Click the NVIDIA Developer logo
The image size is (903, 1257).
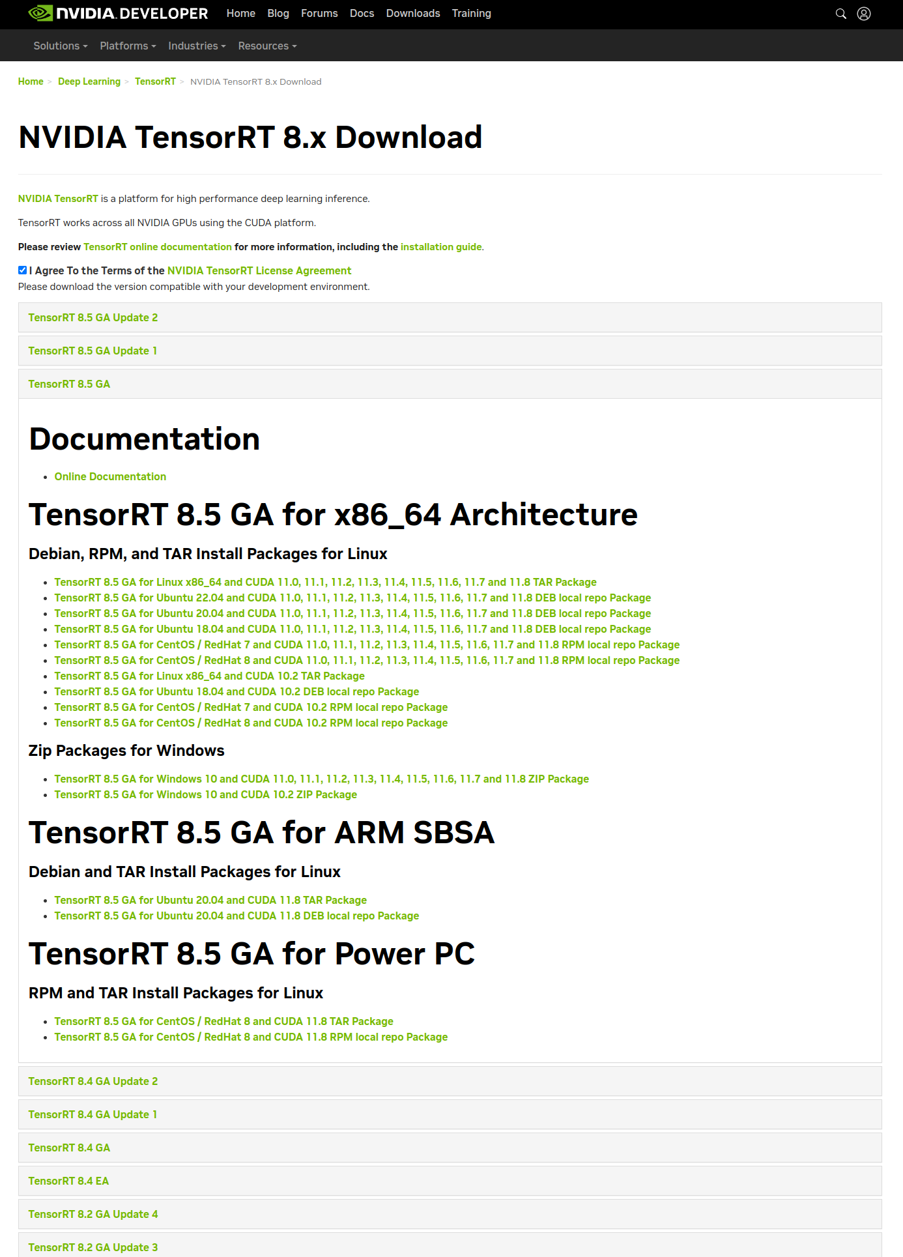[x=119, y=13]
